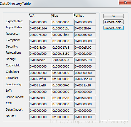Click the "DelayImport:" row label
Viewport: 131px width, 127px height.
point(15,109)
